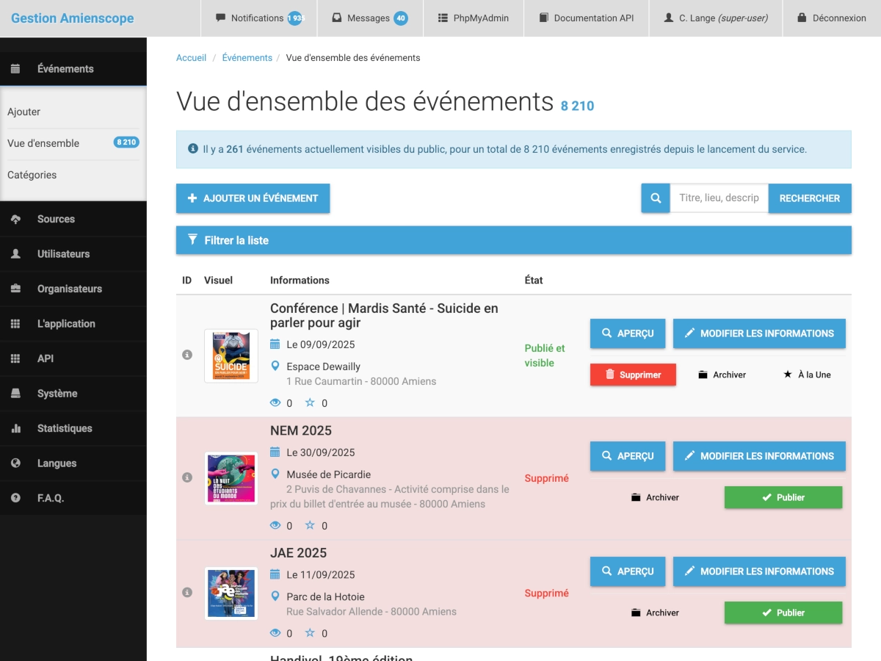
Task: Open PhpMyAdmin from the top bar
Action: (474, 18)
